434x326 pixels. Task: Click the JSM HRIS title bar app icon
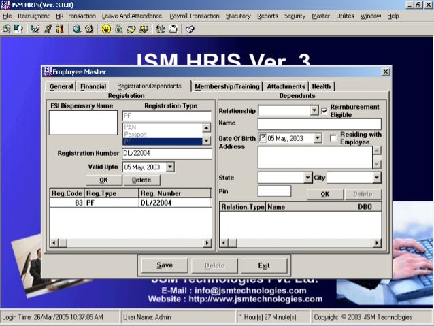click(5, 5)
